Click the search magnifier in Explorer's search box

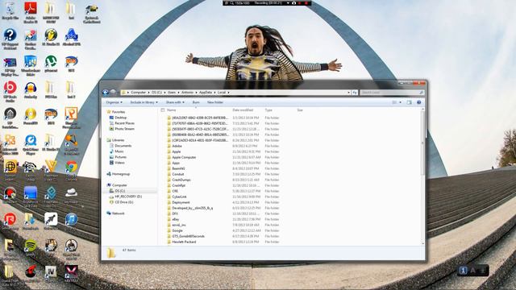[x=421, y=93]
